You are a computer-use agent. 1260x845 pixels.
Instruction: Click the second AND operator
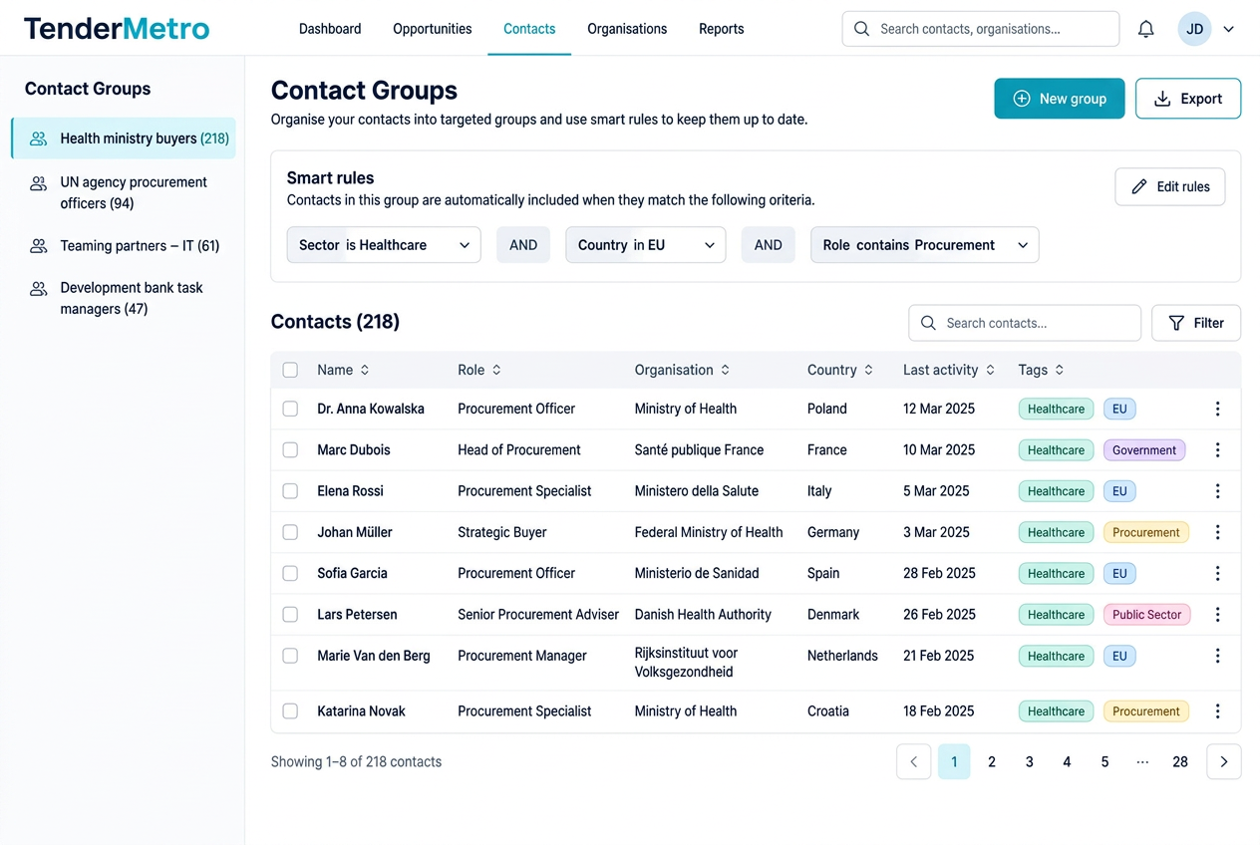pos(769,245)
